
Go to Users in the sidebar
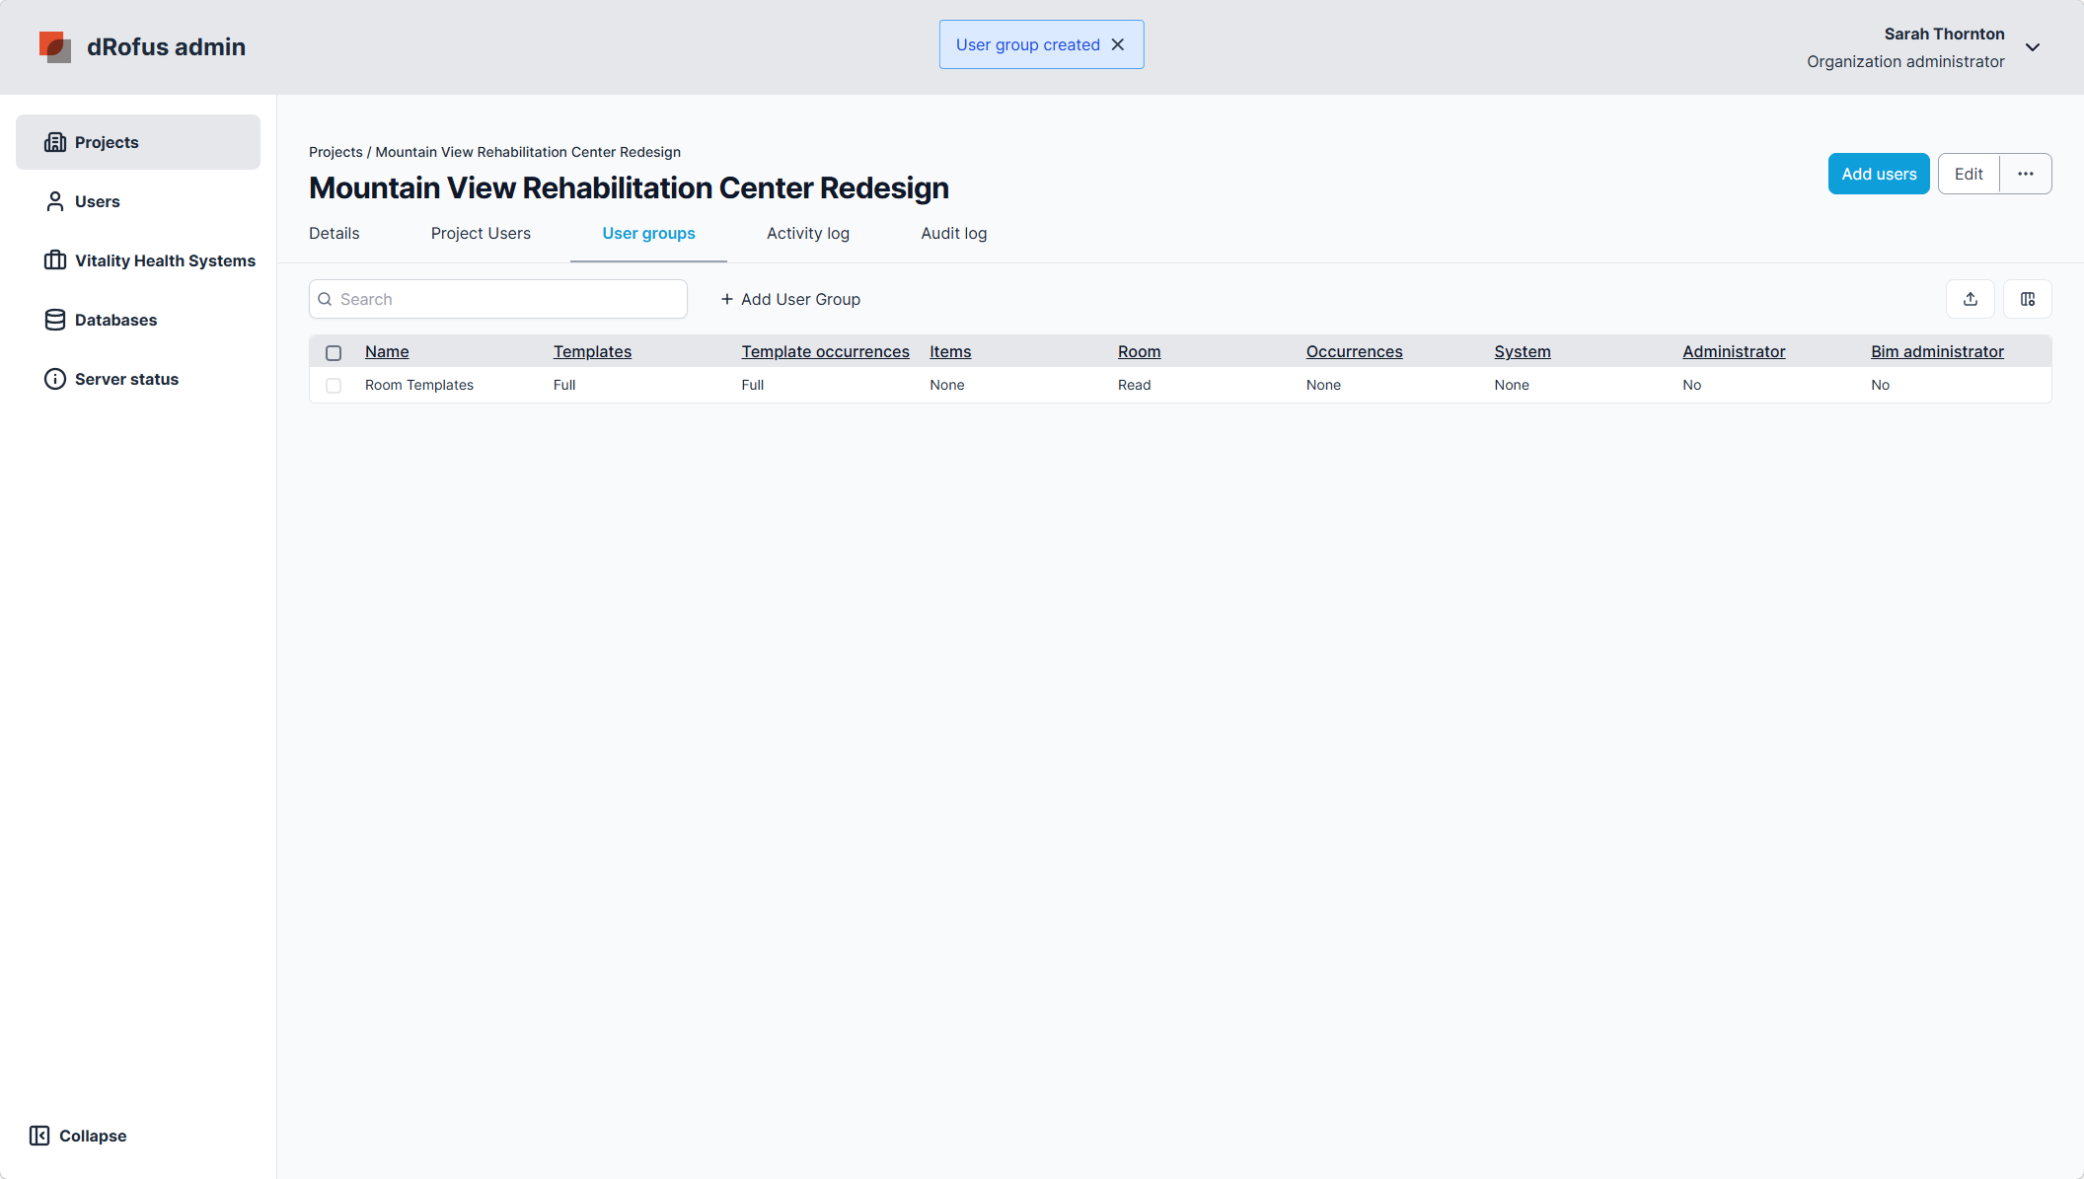tap(138, 201)
